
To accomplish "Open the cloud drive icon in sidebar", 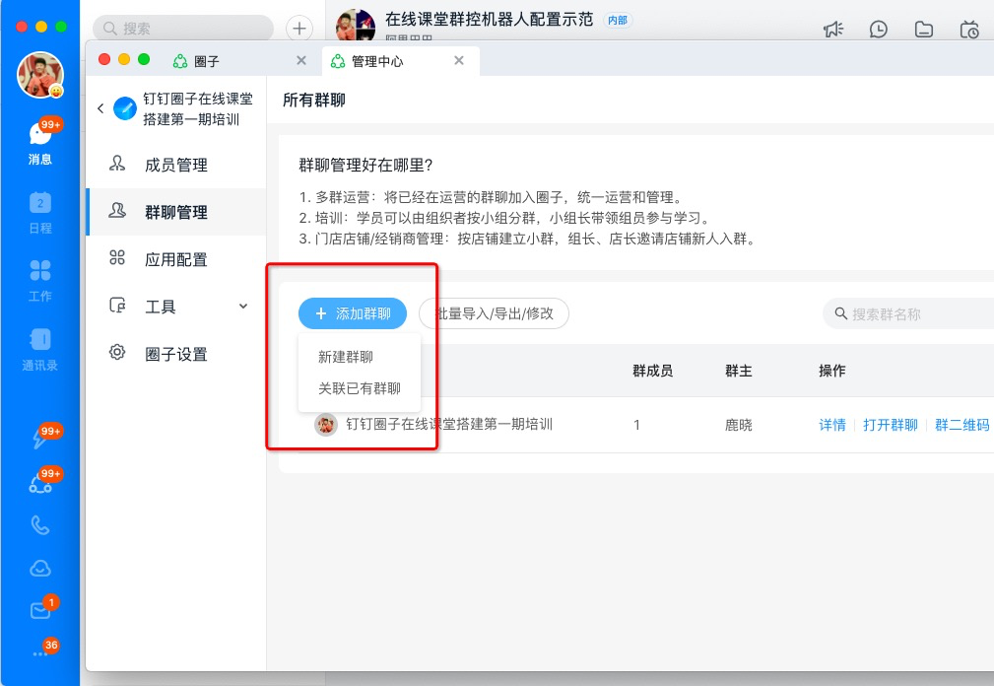I will (40, 568).
